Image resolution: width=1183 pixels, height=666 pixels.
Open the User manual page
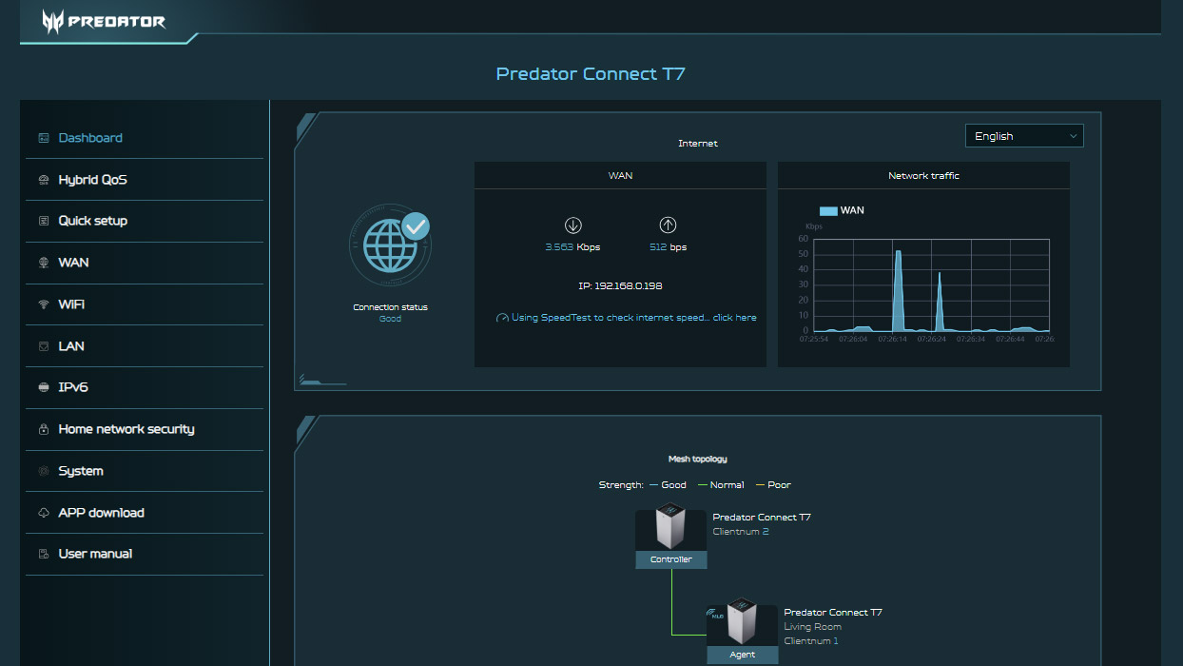pyautogui.click(x=95, y=554)
